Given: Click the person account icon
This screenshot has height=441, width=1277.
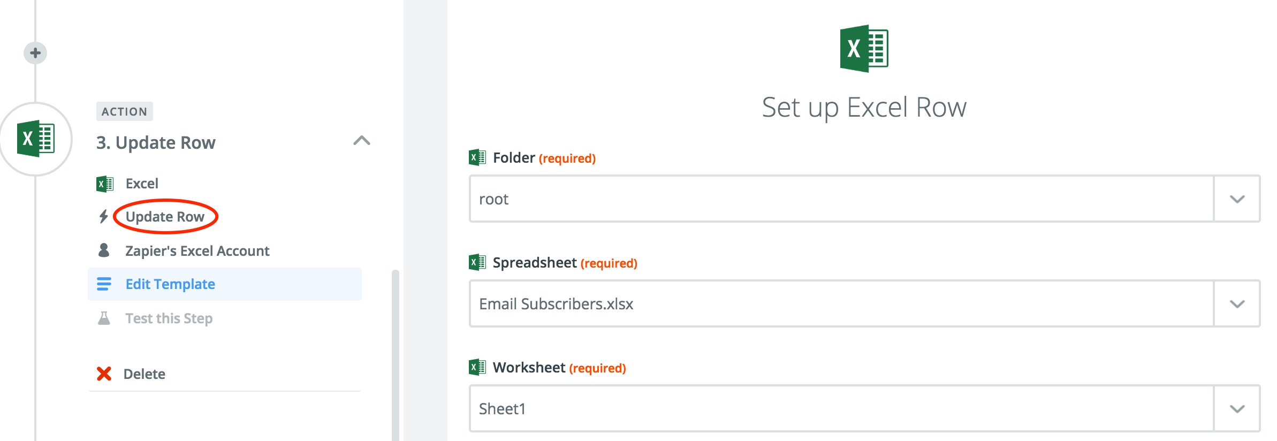Looking at the screenshot, I should [104, 250].
